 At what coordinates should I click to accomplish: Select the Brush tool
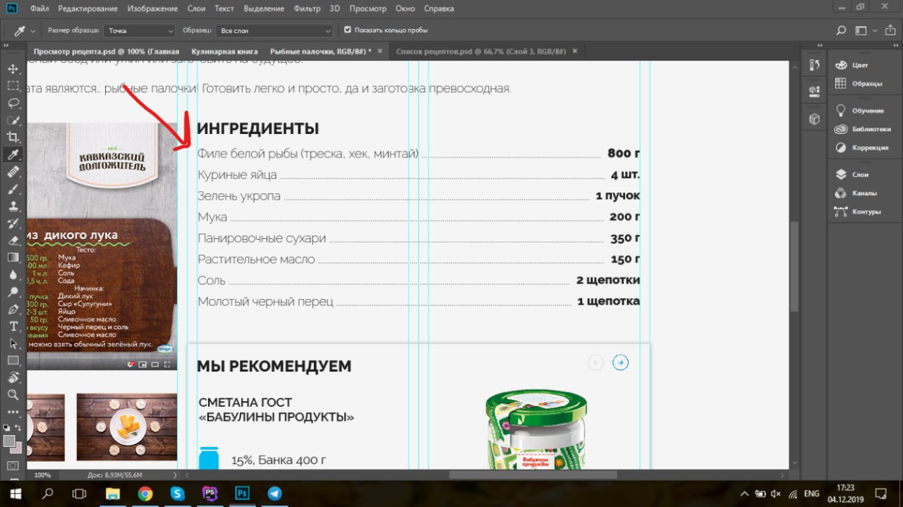(x=13, y=189)
